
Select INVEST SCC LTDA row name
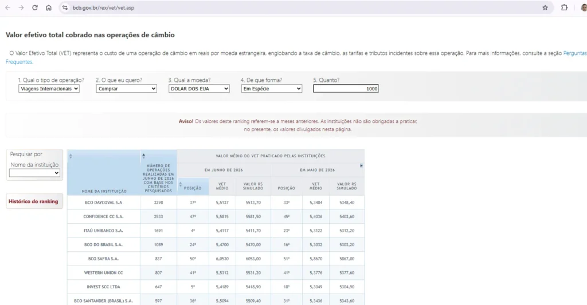point(104,287)
